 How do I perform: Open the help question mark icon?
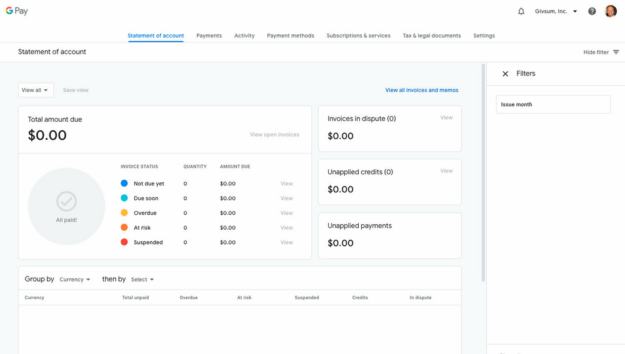pos(592,11)
